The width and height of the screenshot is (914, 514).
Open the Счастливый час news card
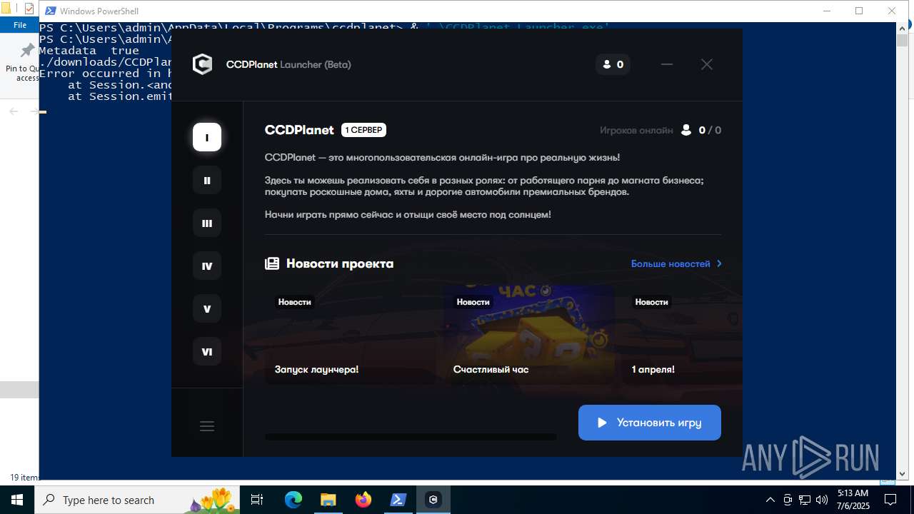529,334
